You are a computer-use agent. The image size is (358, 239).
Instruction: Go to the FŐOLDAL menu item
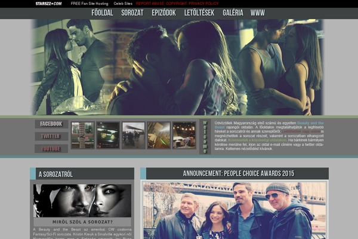click(x=102, y=13)
